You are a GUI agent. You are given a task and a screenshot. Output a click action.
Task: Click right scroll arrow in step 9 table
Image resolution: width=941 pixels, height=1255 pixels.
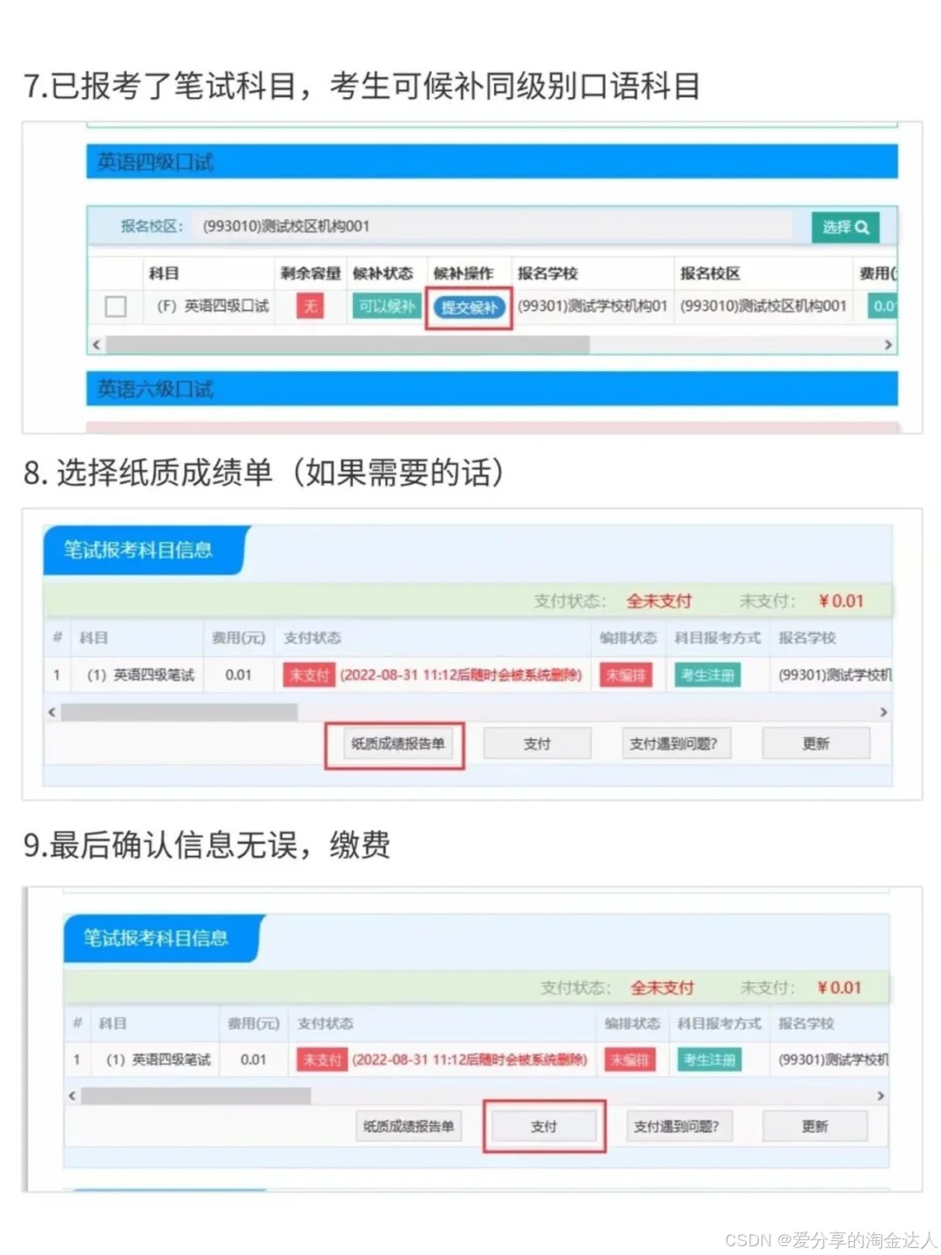[x=880, y=1096]
